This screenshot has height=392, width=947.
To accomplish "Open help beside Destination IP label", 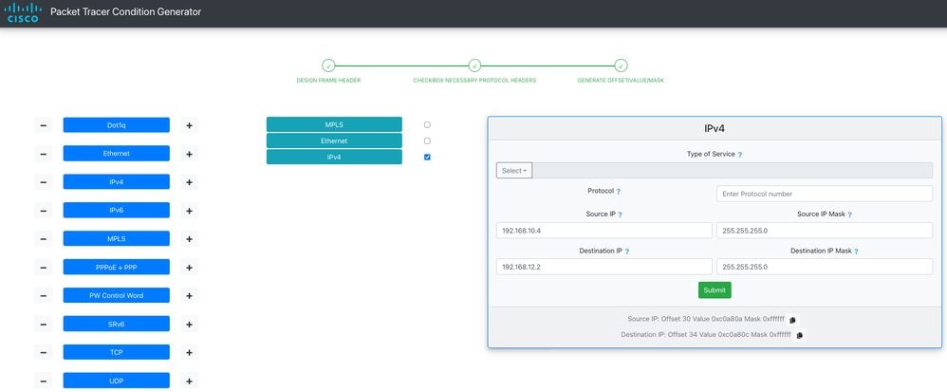I will coord(627,252).
